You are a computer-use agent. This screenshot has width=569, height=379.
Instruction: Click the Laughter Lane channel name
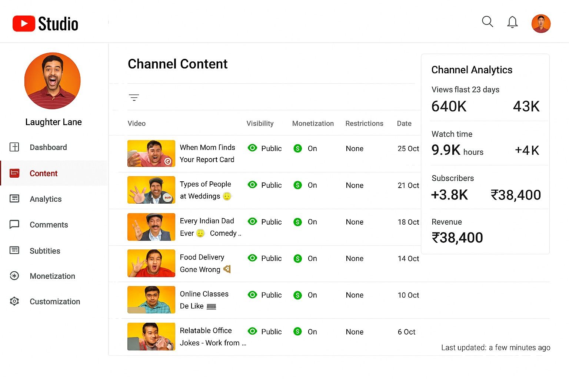coord(53,122)
